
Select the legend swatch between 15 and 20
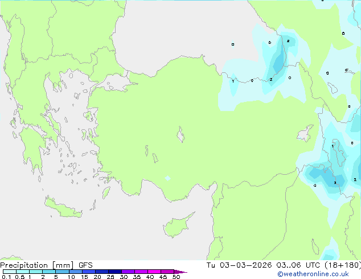88,272
